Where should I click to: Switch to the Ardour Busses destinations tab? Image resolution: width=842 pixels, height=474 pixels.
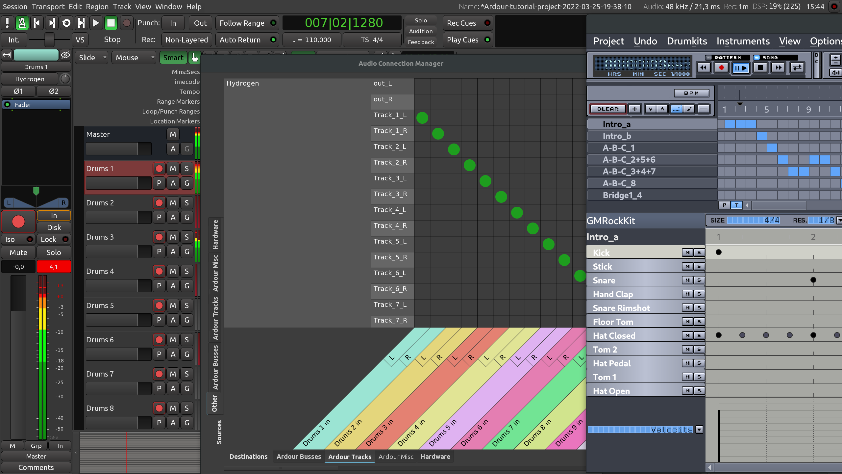298,457
